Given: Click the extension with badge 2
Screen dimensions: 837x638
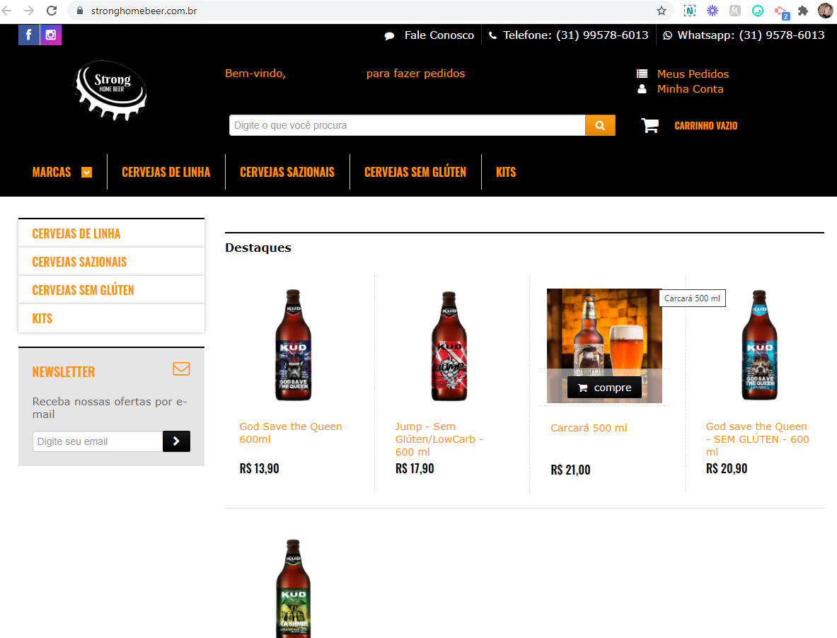Looking at the screenshot, I should tap(782, 12).
